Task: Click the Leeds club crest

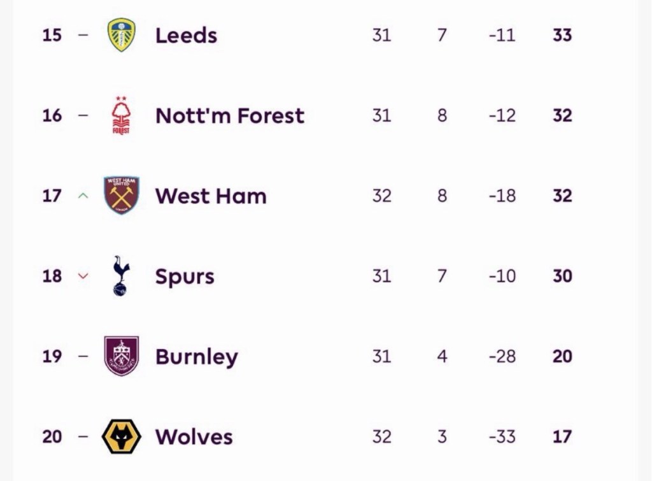Action: coord(121,34)
